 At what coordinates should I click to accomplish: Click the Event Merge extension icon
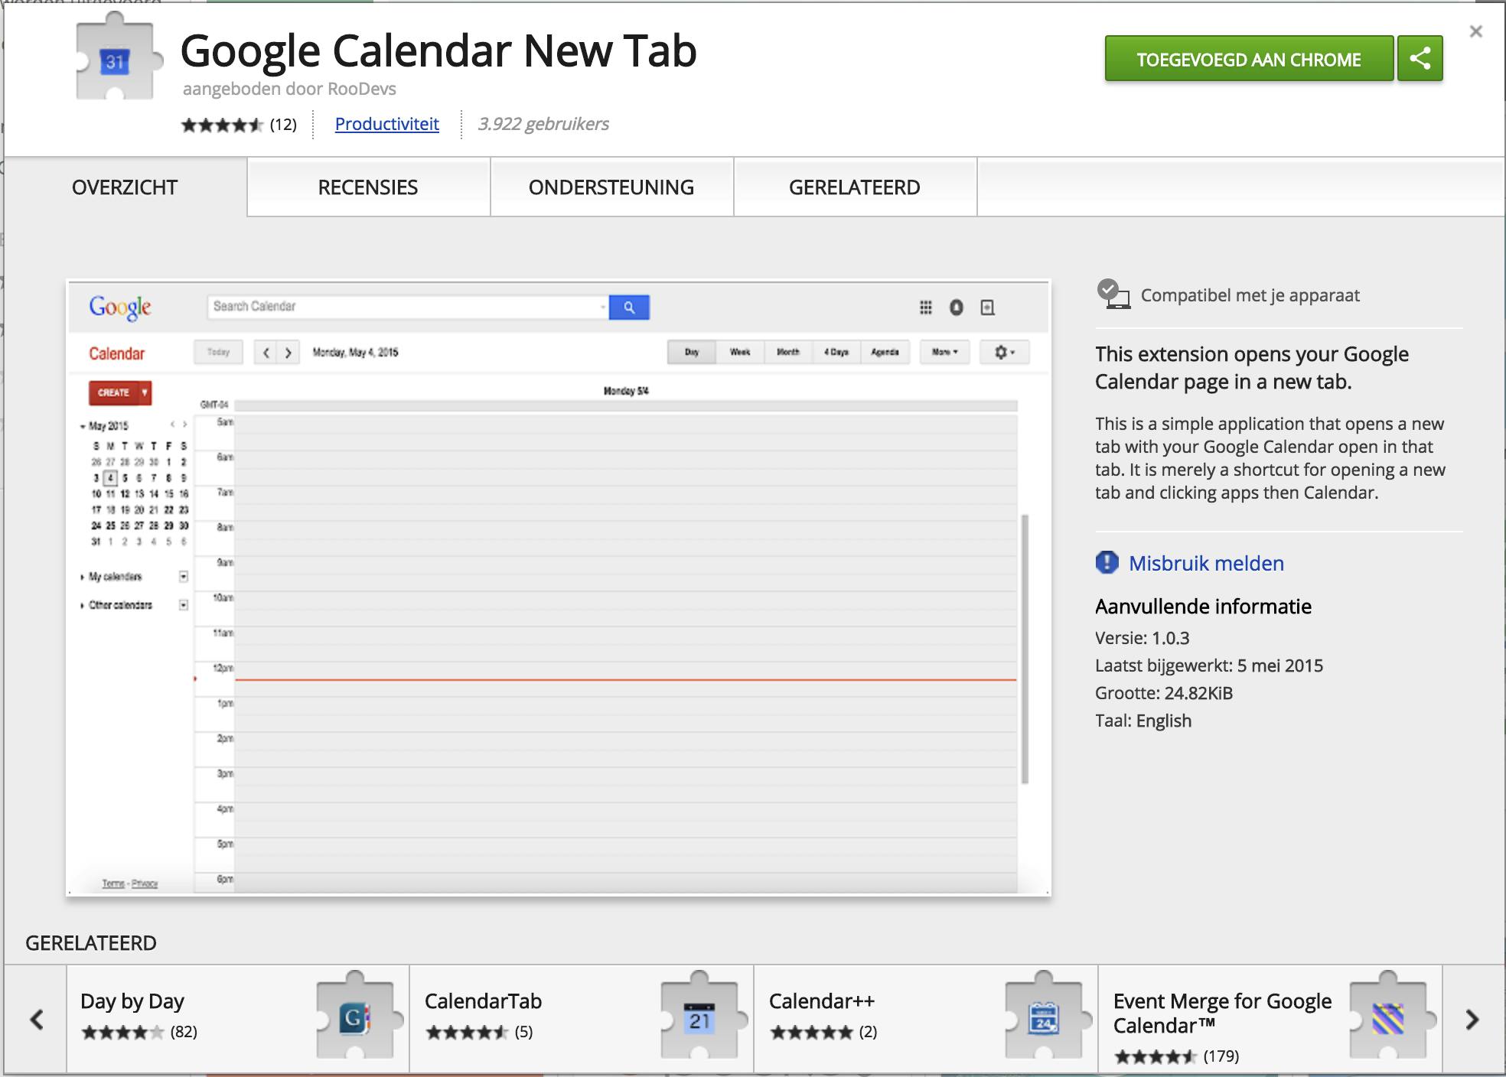point(1387,1018)
